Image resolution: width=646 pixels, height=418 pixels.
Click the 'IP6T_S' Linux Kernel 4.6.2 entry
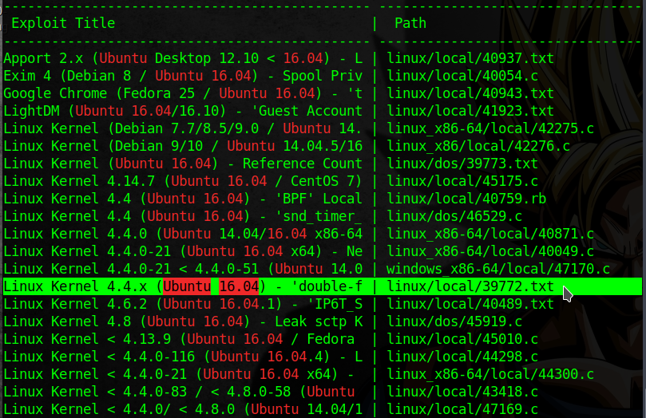click(183, 304)
